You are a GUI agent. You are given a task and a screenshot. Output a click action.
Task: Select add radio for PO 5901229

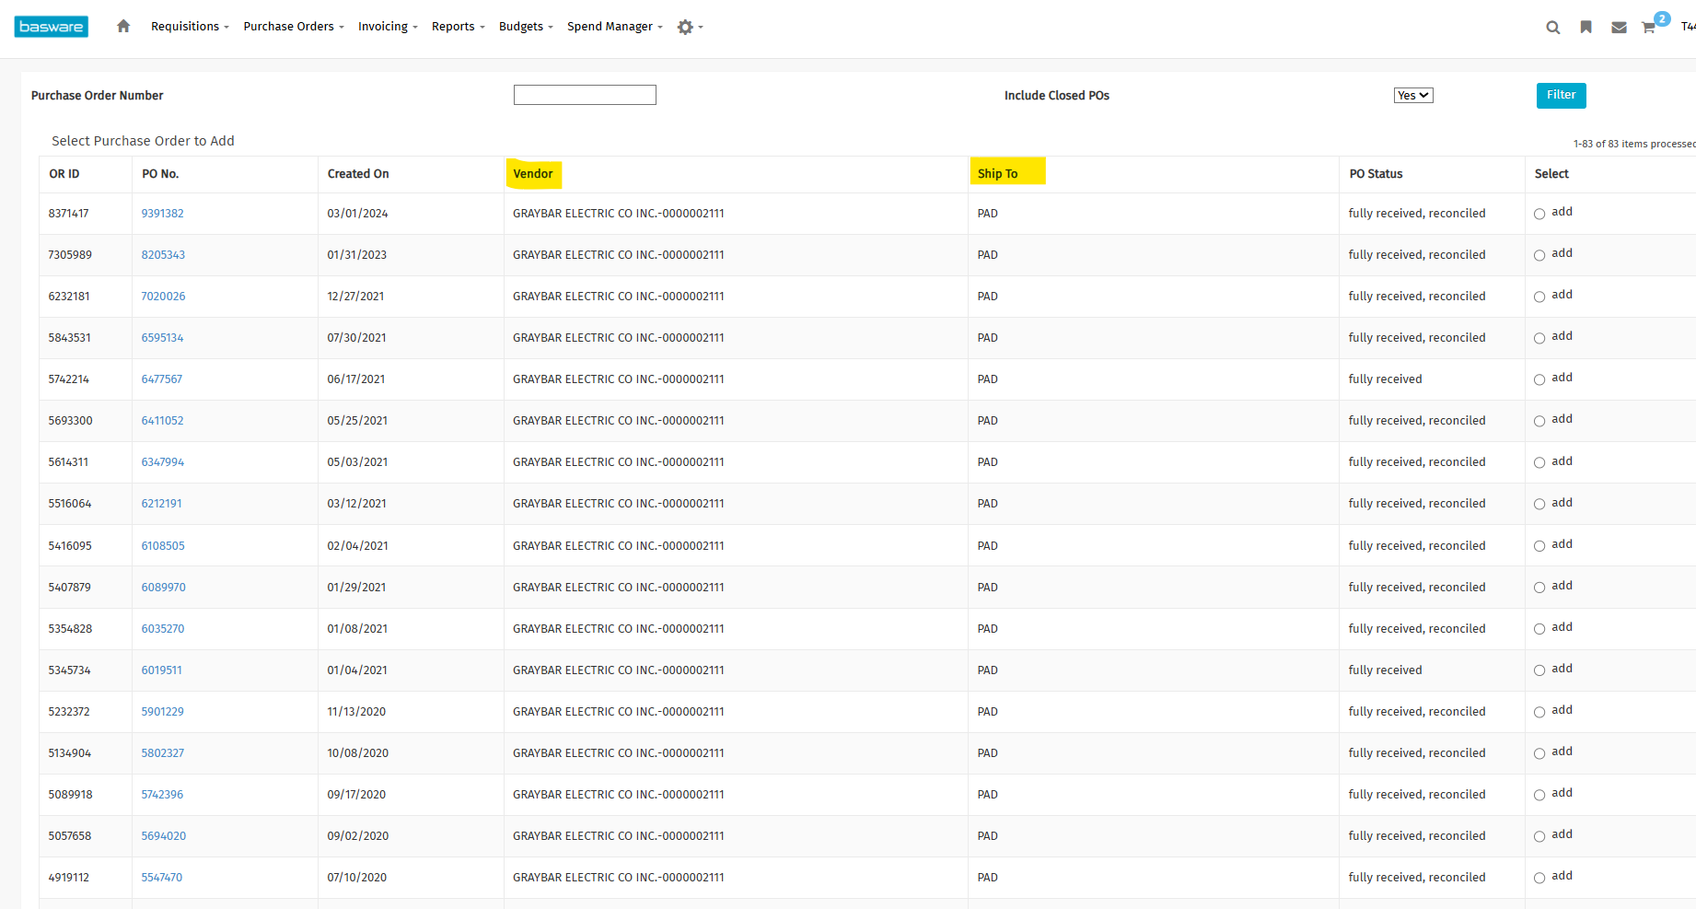point(1539,712)
